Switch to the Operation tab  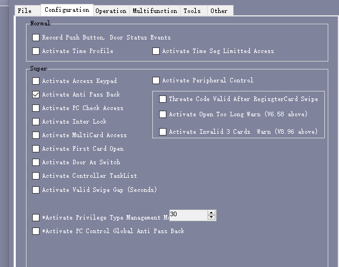point(111,11)
